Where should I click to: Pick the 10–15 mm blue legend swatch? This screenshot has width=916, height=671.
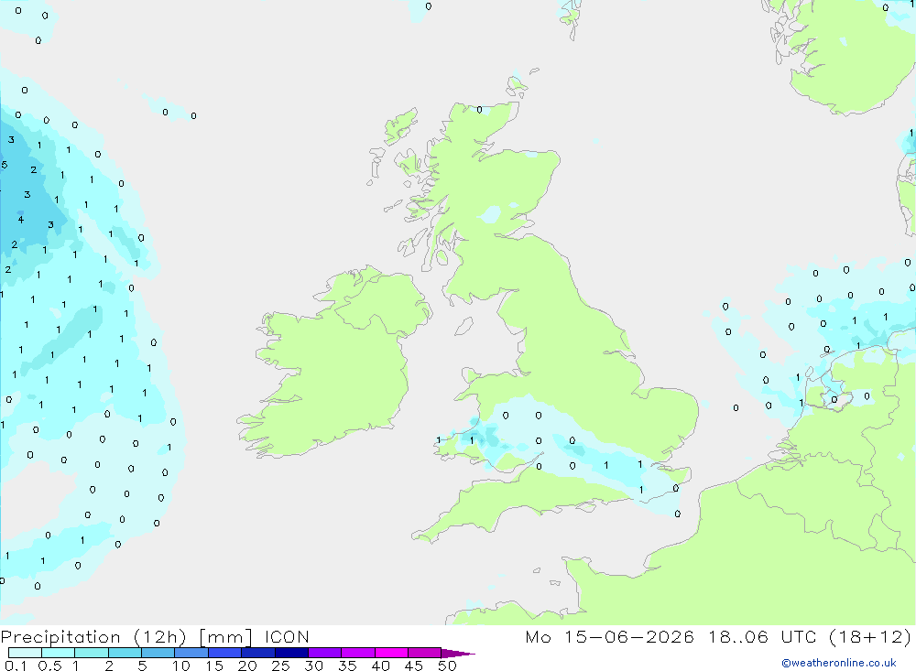191,653
